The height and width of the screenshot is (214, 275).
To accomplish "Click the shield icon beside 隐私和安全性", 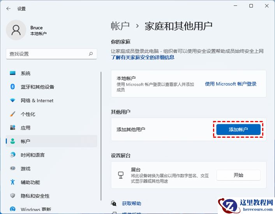I will [x=12, y=196].
